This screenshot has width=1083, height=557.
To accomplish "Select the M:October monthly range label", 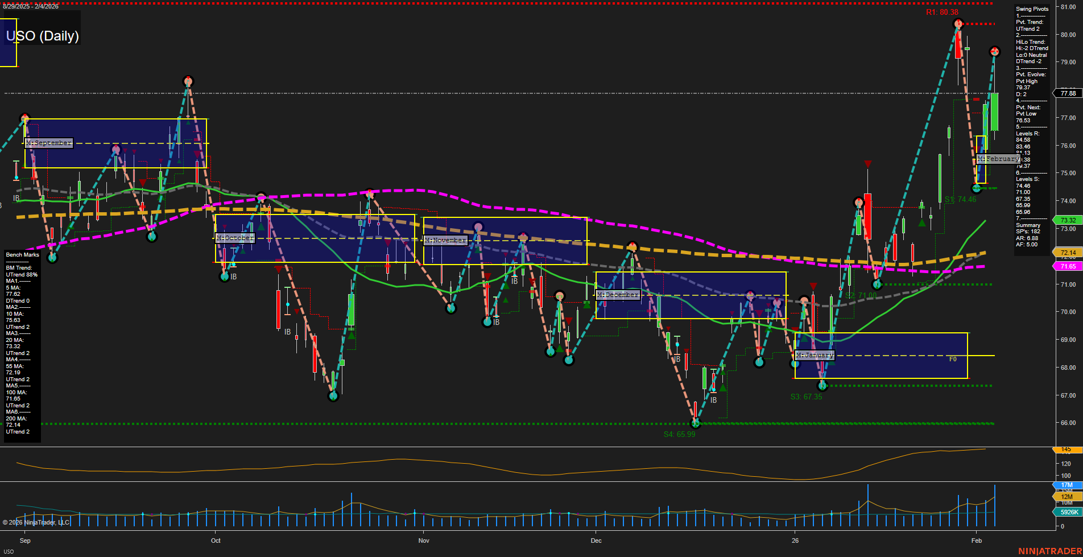I will (x=235, y=238).
